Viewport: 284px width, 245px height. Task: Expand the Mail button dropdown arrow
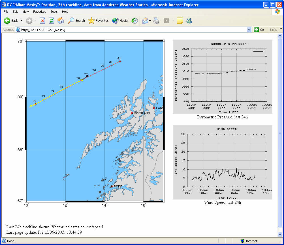pos(150,21)
